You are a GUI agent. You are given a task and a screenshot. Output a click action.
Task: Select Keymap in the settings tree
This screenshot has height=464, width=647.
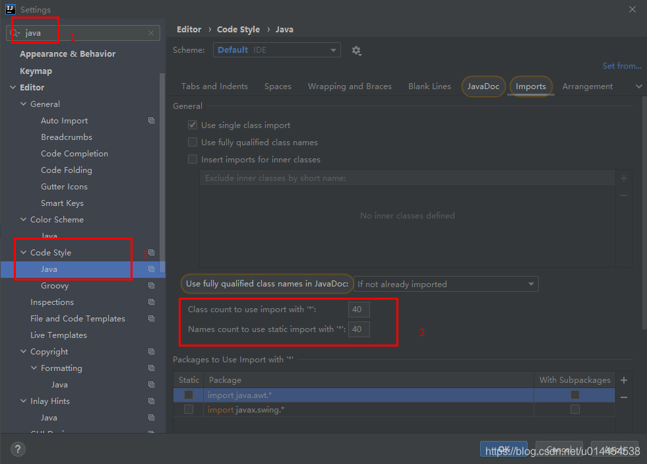tap(36, 71)
